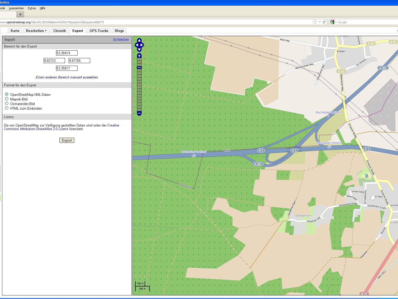Open URL history dropdown arrow
This screenshot has height=299, width=398.
[x=320, y=22]
